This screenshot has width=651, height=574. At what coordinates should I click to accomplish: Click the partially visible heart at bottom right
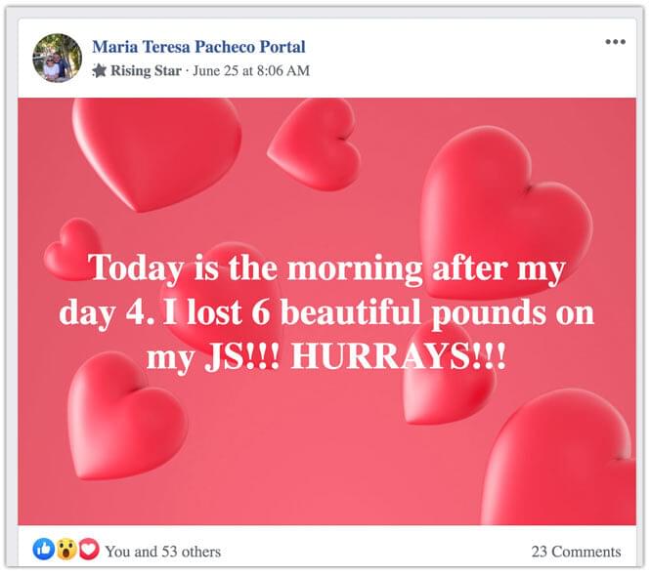pyautogui.click(x=558, y=456)
